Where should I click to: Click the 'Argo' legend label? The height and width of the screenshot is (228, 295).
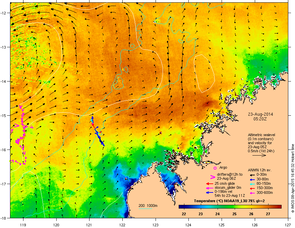(223, 167)
